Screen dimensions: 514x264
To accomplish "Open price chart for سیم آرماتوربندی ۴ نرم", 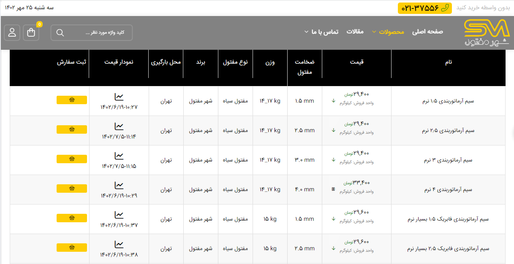I will coord(119,186).
